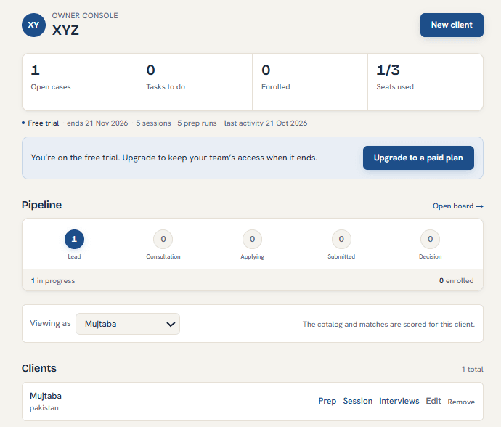Click the 'ends 21 Nov 2026' text
501x427 pixels.
point(97,123)
